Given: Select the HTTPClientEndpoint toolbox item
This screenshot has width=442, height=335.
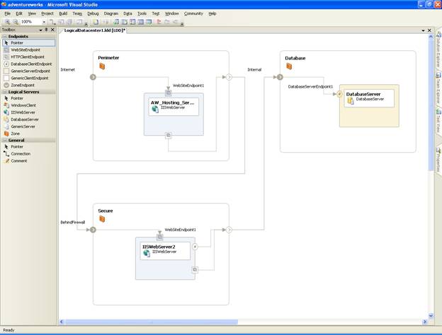Looking at the screenshot, I should click(29, 57).
